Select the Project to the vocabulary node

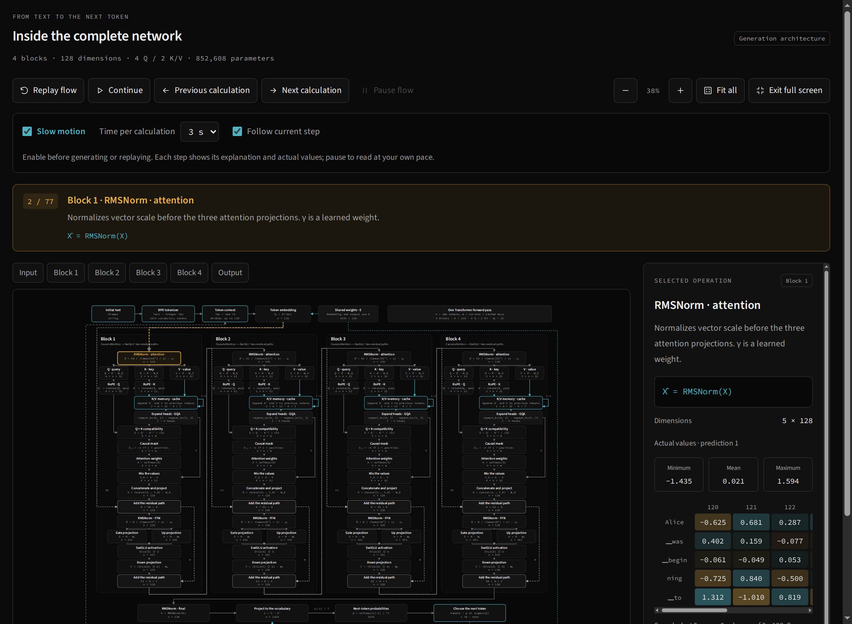tap(272, 613)
